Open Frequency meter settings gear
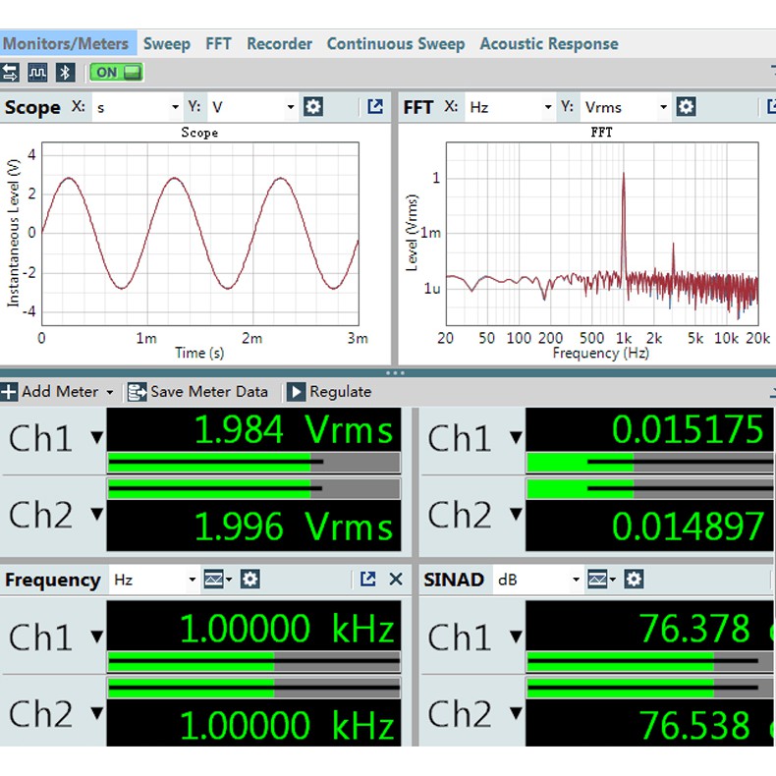This screenshot has height=776, width=776. [x=250, y=580]
